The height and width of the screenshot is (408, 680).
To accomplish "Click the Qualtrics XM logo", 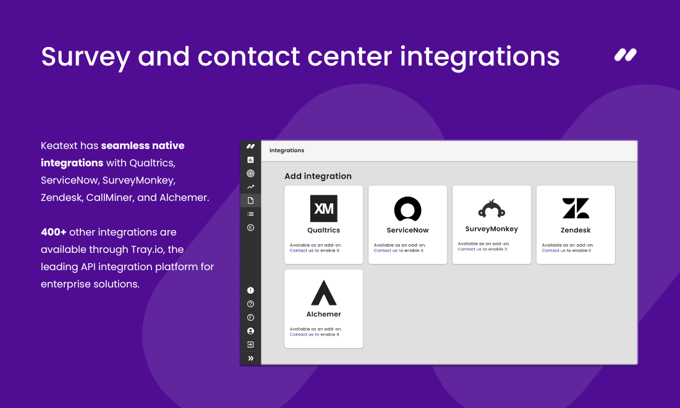I will tap(323, 208).
